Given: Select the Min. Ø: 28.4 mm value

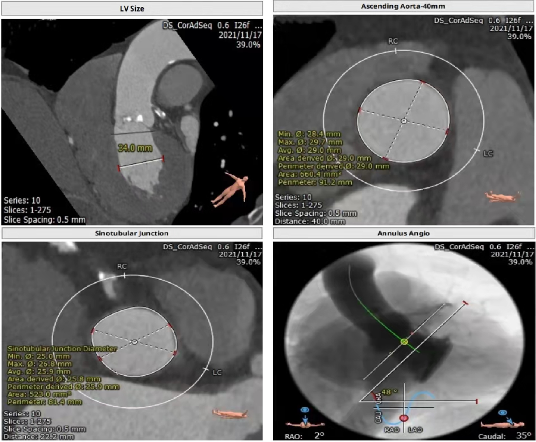Looking at the screenshot, I should coord(309,134).
